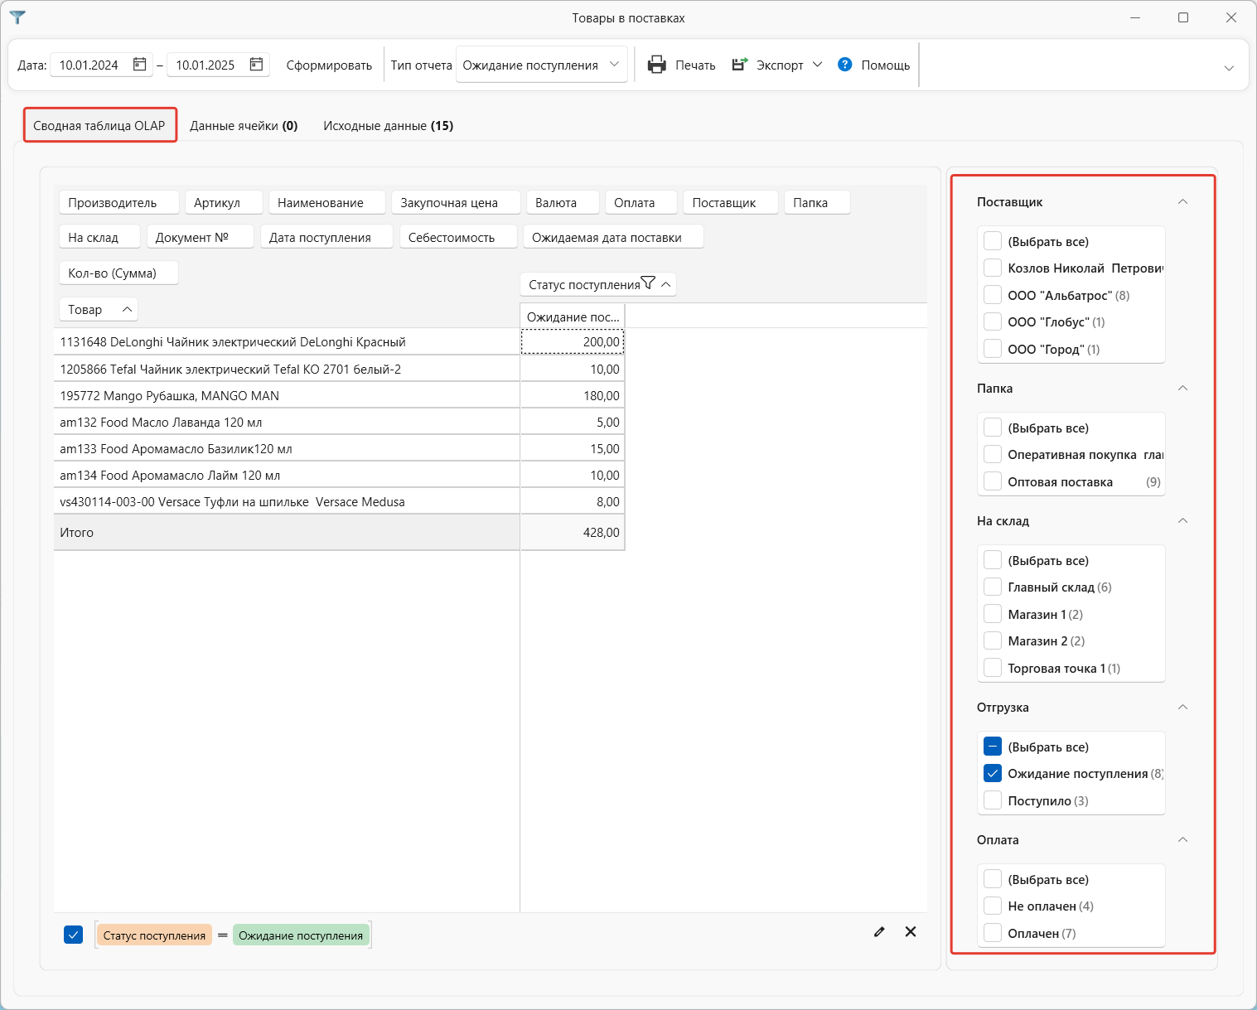The width and height of the screenshot is (1257, 1010).
Task: Click the Ожидаемая дата поставки field
Action: [613, 238]
